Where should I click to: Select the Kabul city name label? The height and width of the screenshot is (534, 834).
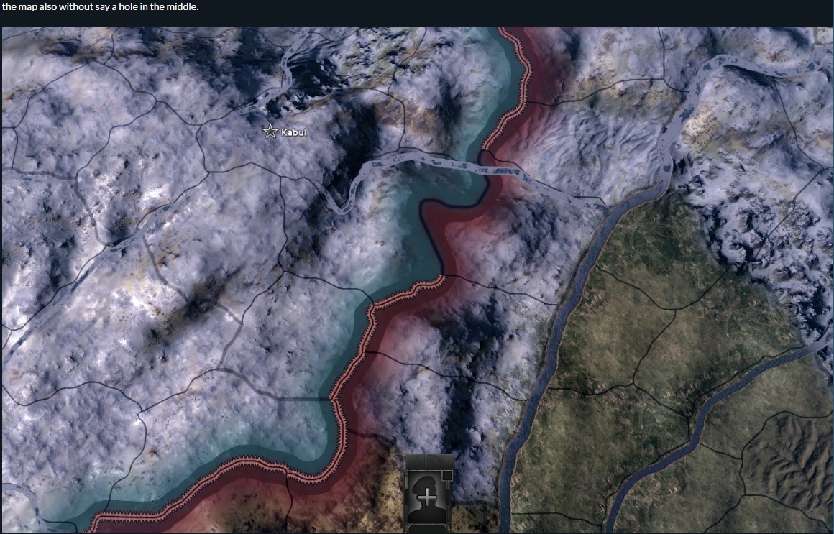tap(293, 132)
